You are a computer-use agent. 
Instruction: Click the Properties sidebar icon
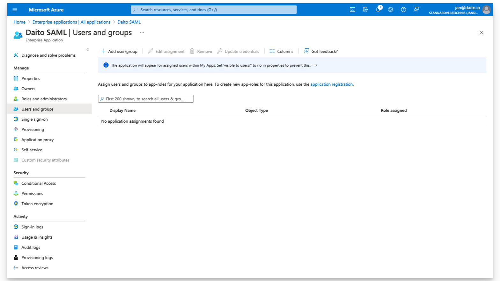click(16, 78)
